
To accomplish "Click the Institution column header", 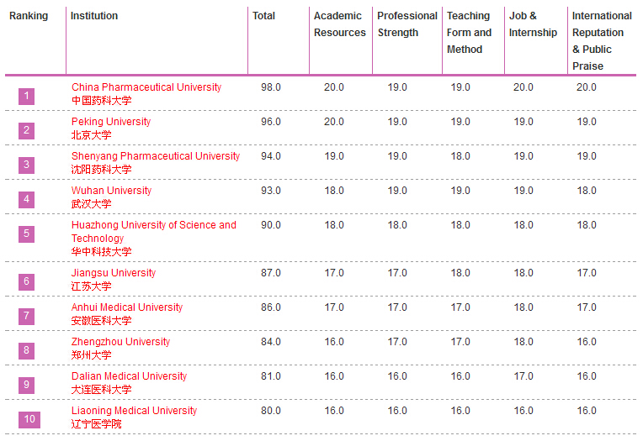I will tap(94, 16).
